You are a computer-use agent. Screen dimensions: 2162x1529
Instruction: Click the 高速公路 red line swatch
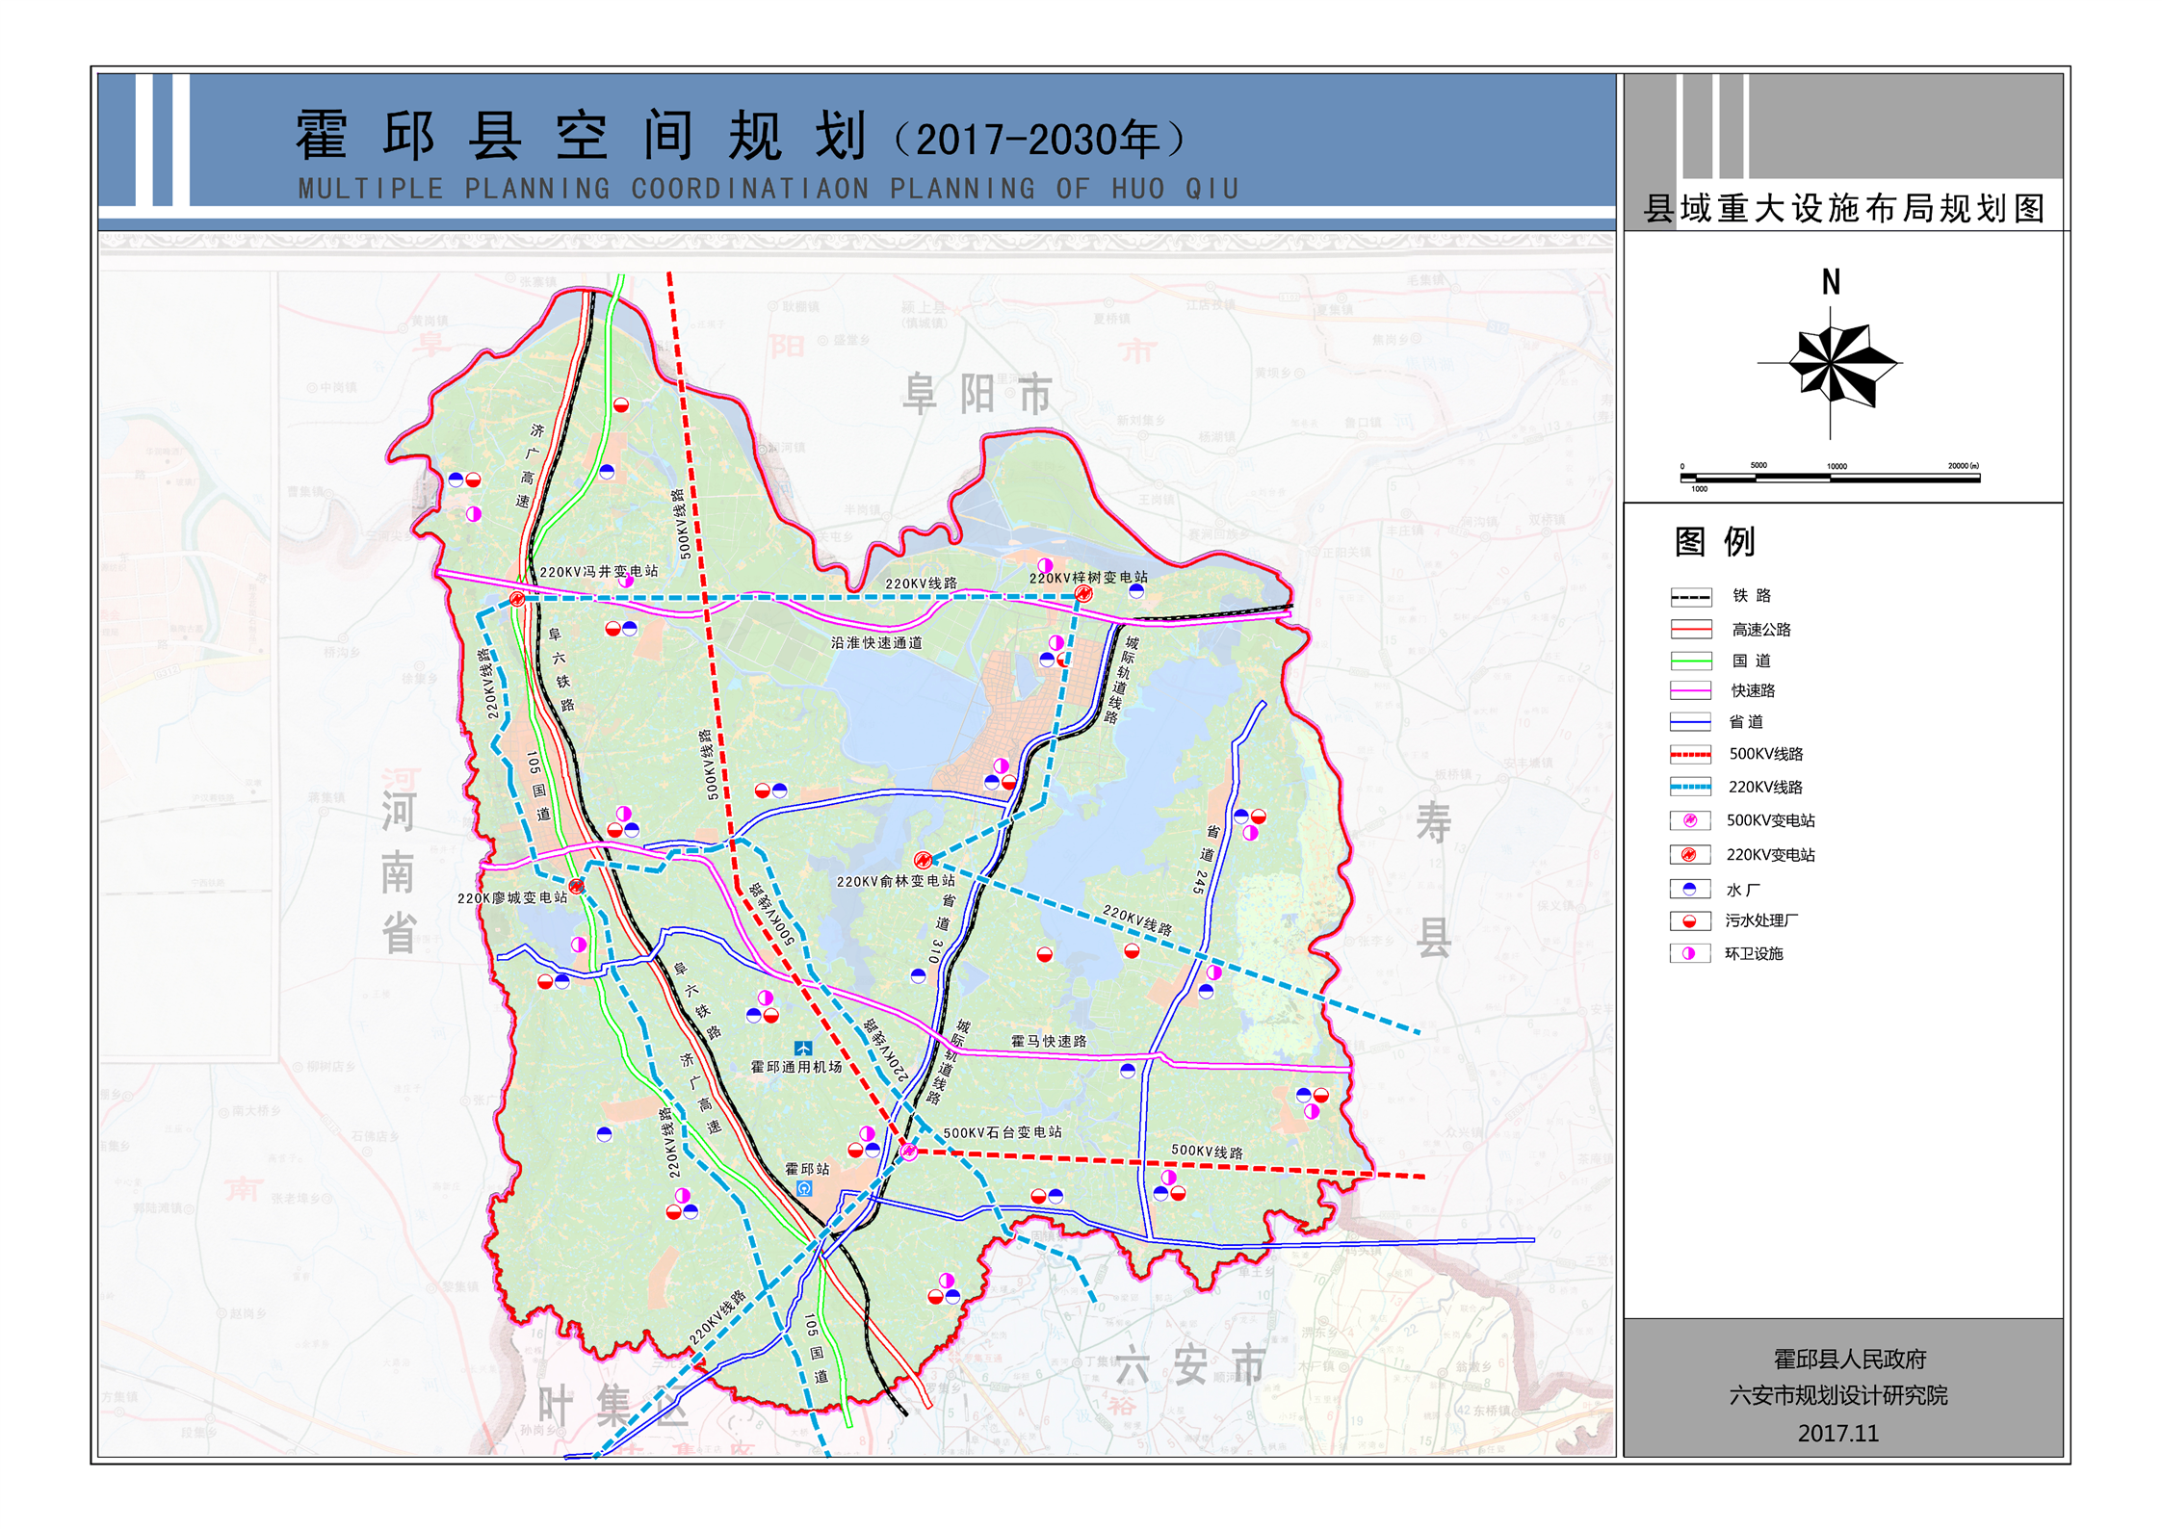click(1690, 630)
